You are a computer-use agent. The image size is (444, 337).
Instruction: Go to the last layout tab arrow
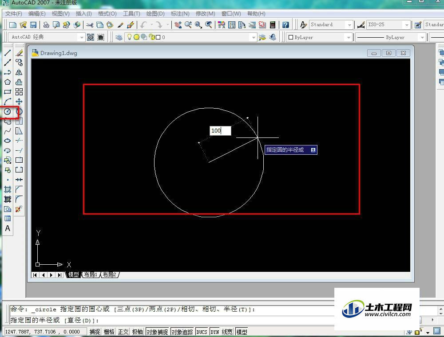point(59,275)
